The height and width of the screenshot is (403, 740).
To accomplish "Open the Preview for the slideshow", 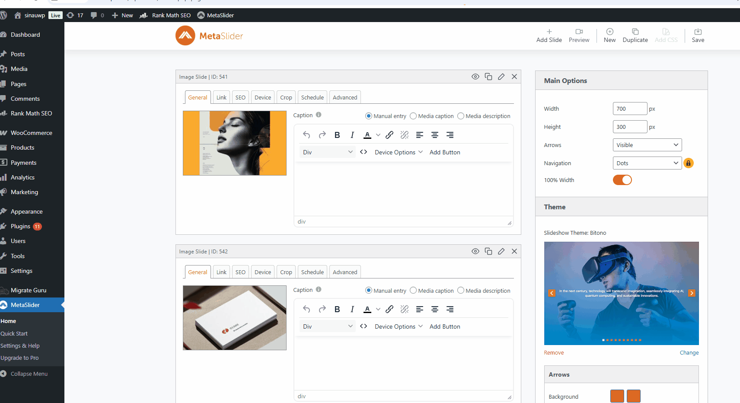I will [579, 35].
